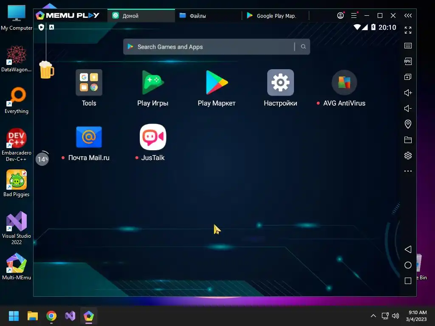This screenshot has width=435, height=326.
Task: Click the Android battery status icon
Action: pyautogui.click(x=373, y=27)
